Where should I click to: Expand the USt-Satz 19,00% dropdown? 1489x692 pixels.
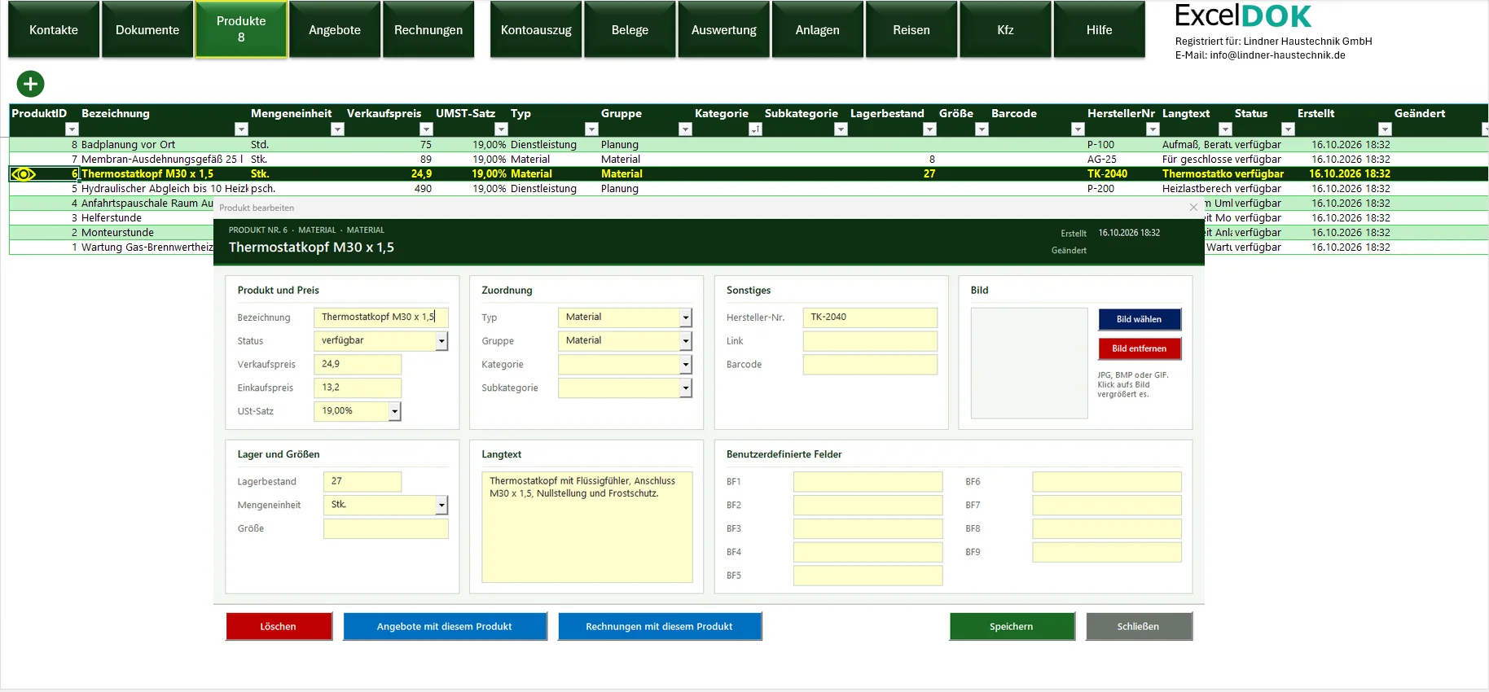tap(394, 412)
